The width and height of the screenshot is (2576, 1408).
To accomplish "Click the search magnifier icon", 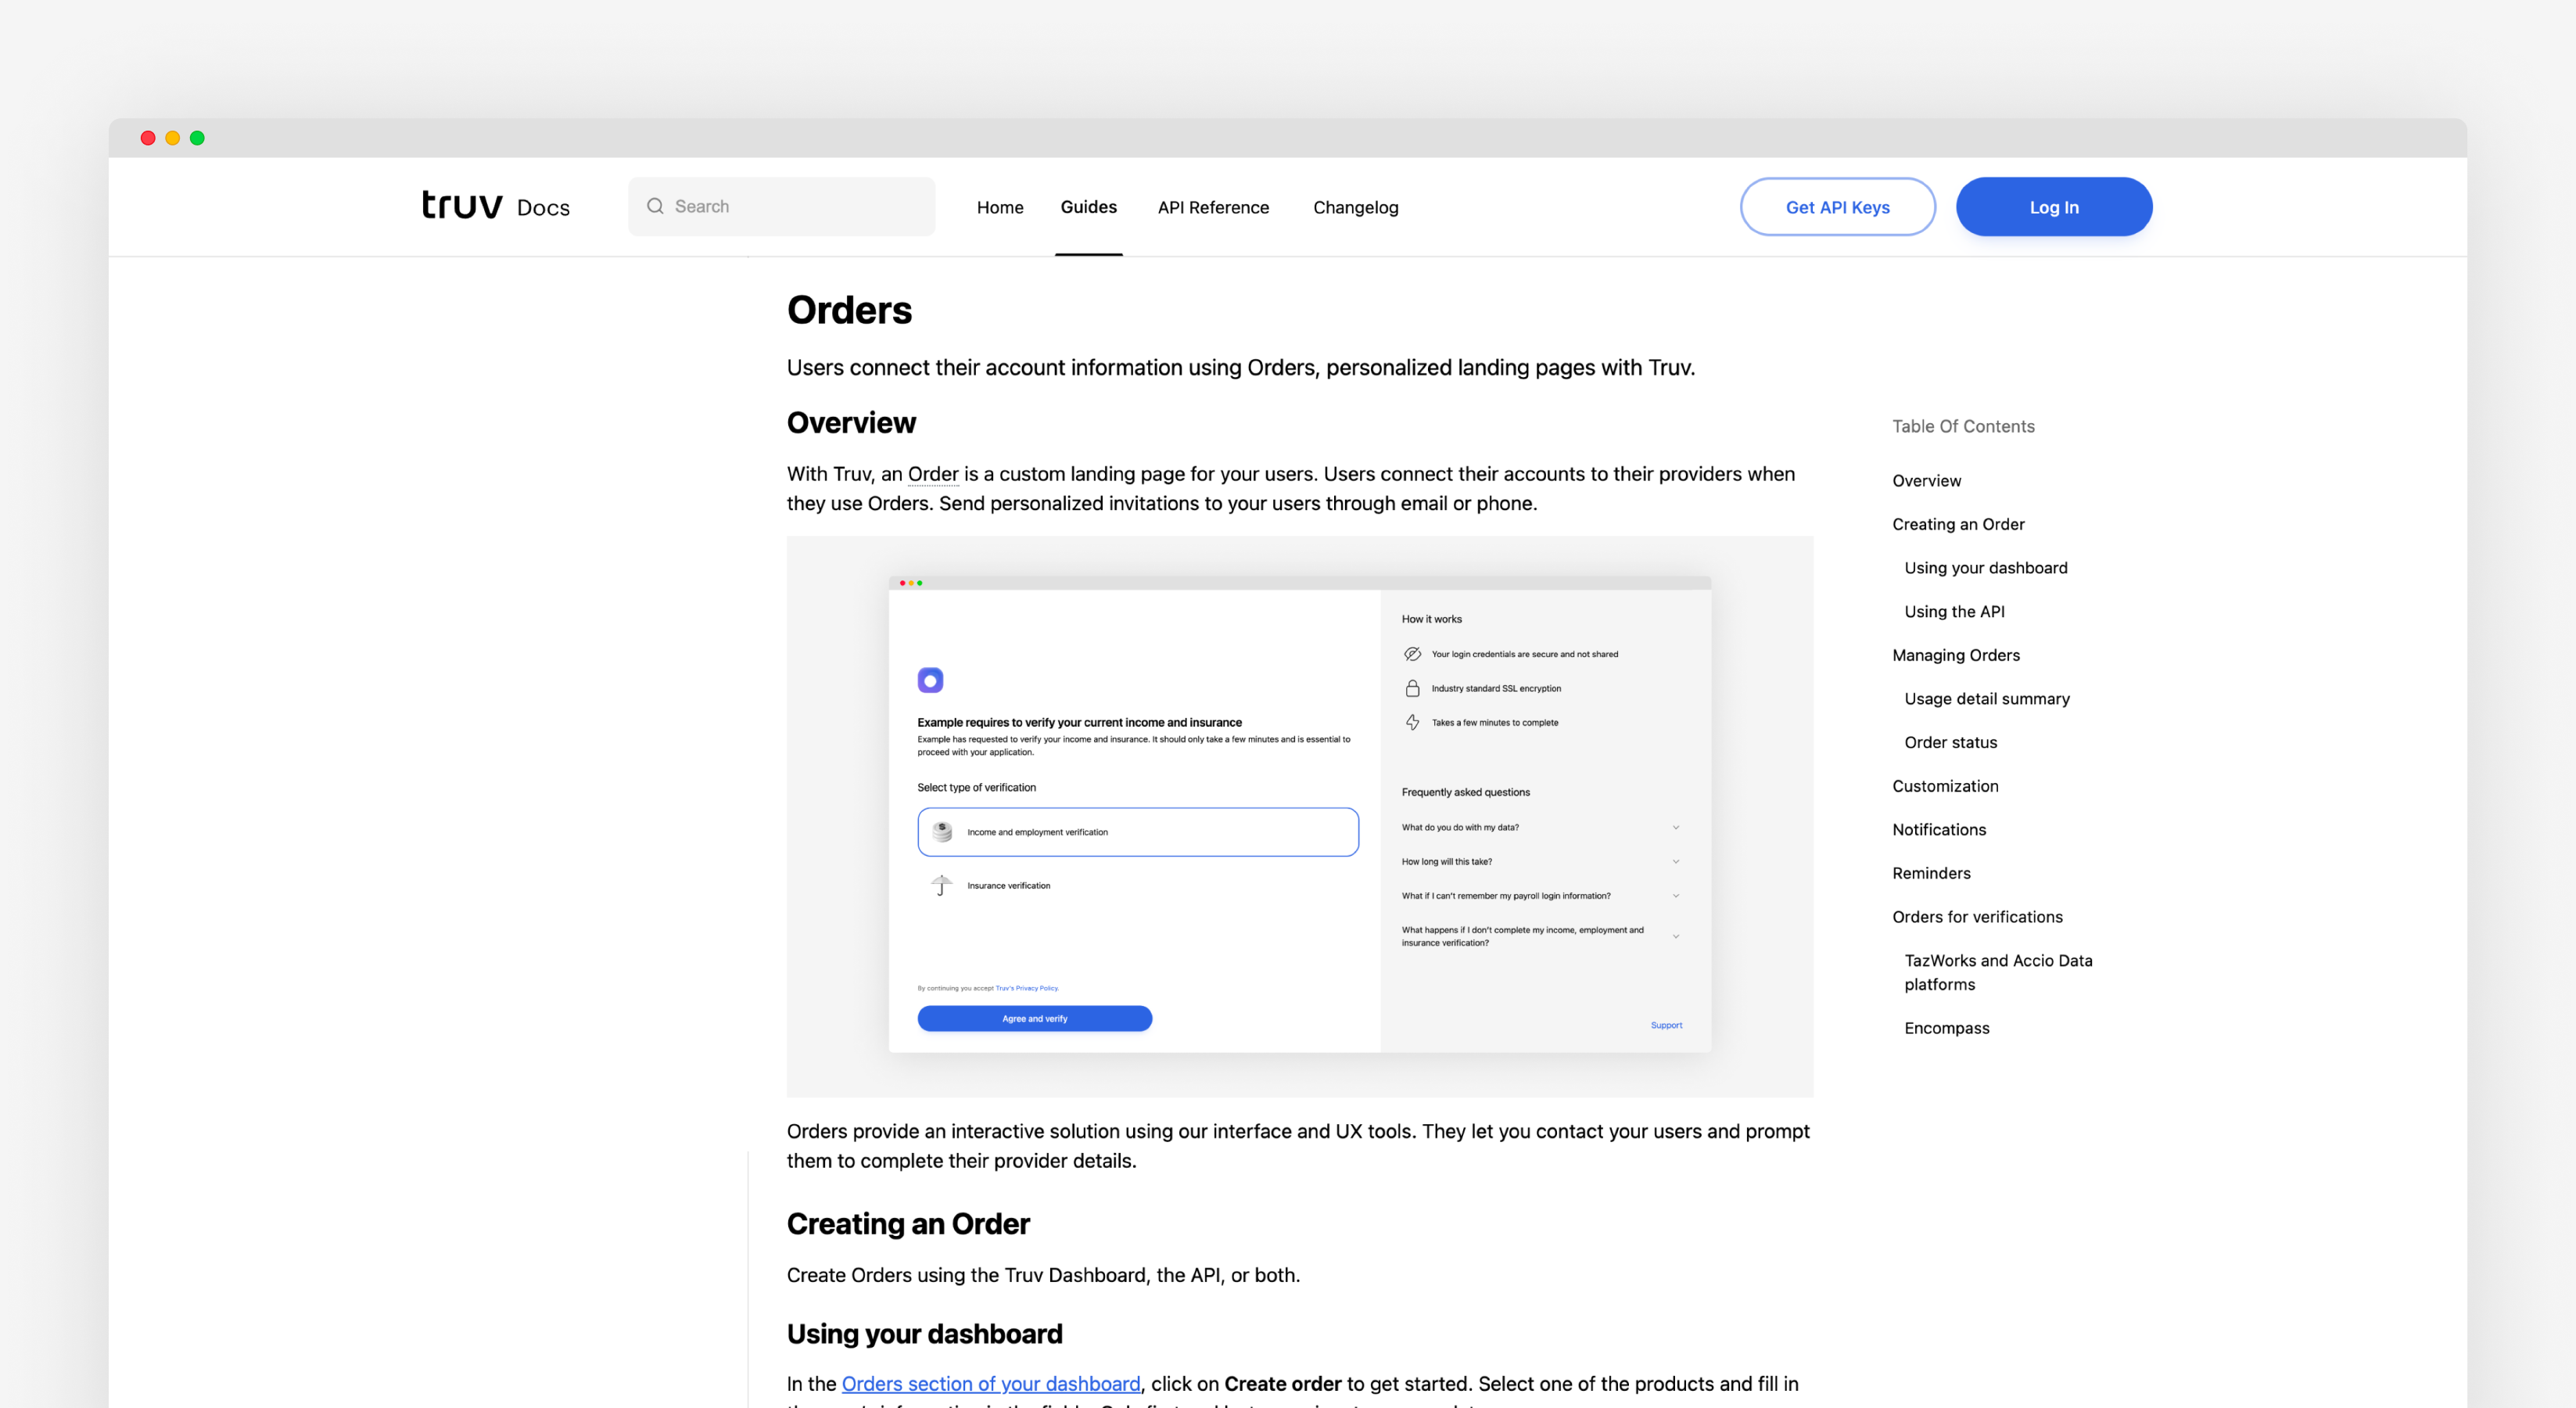I will pos(655,206).
